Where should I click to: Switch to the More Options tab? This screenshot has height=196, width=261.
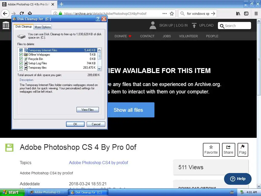click(x=43, y=27)
